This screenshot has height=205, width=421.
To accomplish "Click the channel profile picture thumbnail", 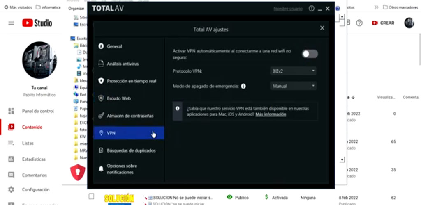I will coord(39,60).
